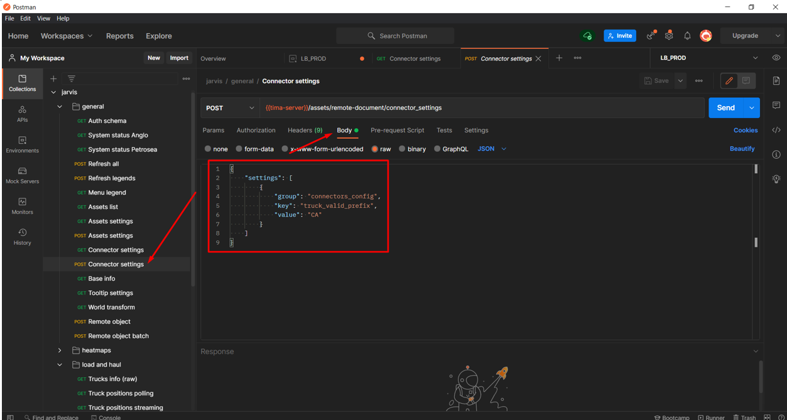787x420 pixels.
Task: Click the Send button
Action: click(726, 108)
